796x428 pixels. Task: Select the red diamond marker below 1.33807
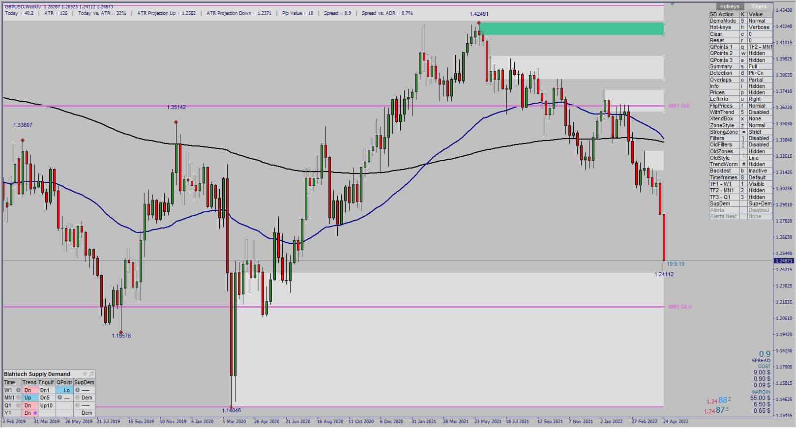pos(23,141)
